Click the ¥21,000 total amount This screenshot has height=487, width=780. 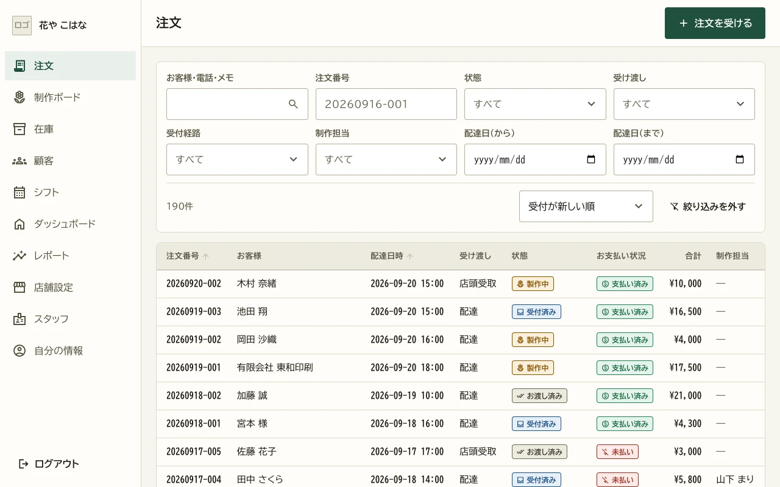(x=686, y=396)
